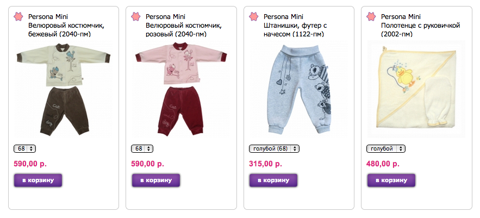
Task: Click the flower icon beside the Штанишки product
Action: (253, 16)
